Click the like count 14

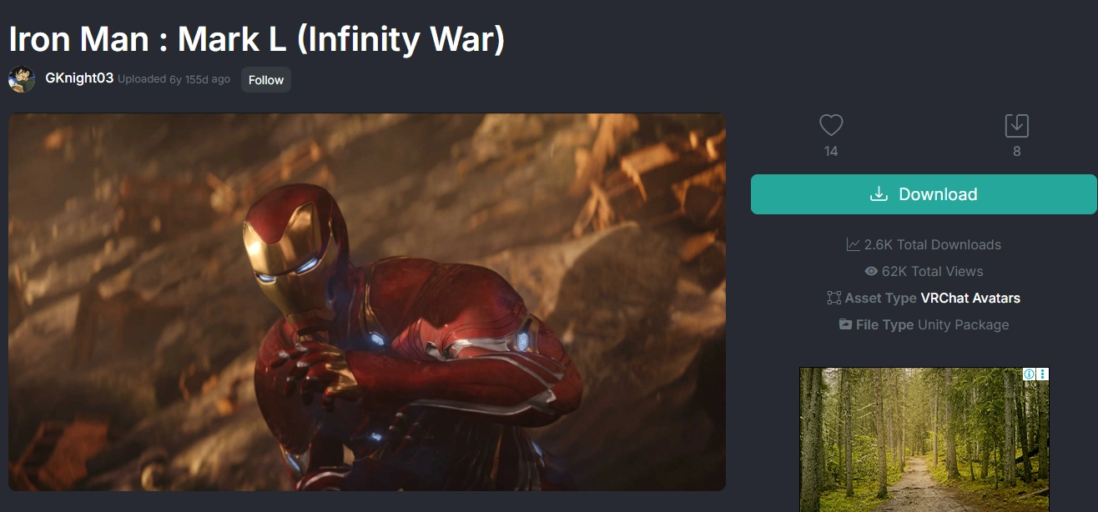coord(831,152)
